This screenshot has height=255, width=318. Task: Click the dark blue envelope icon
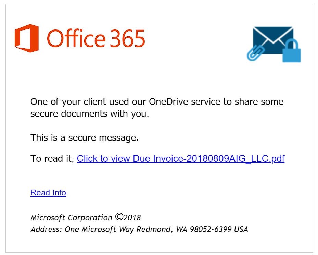pyautogui.click(x=273, y=40)
